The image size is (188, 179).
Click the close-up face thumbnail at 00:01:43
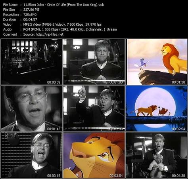32,109
